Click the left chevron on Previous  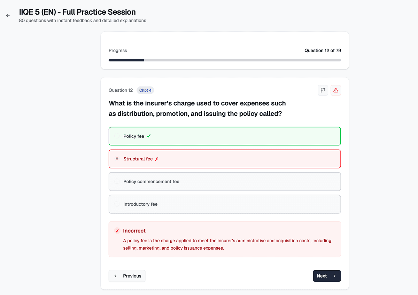(x=116, y=276)
